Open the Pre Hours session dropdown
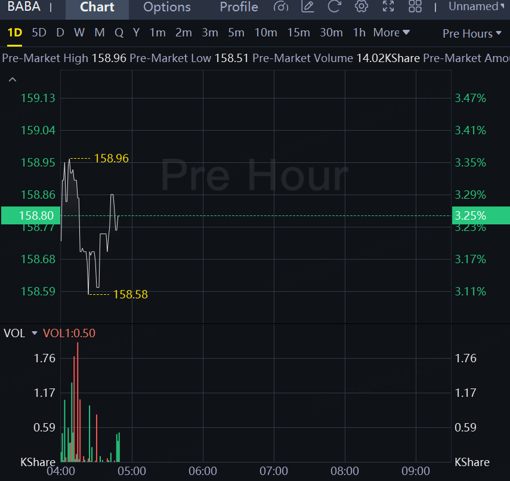 [472, 33]
